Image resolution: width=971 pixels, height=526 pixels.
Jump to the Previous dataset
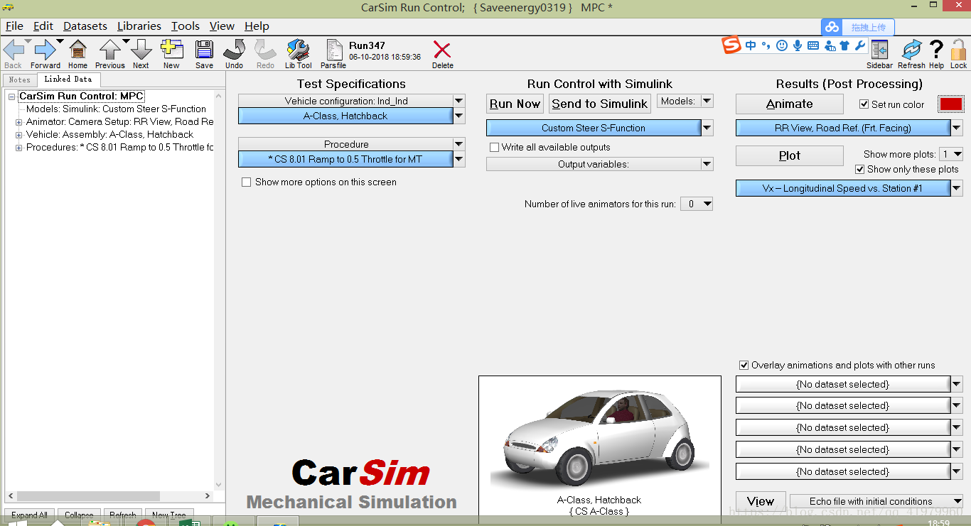click(109, 50)
